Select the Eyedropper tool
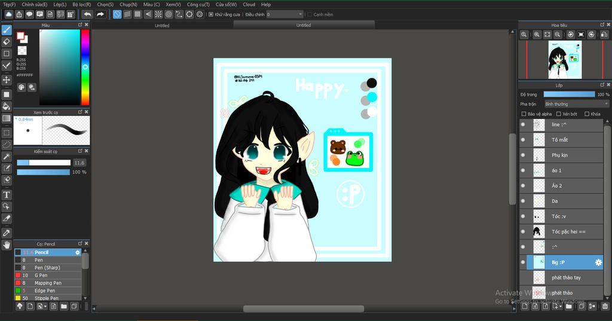The width and height of the screenshot is (612, 321). point(7,233)
